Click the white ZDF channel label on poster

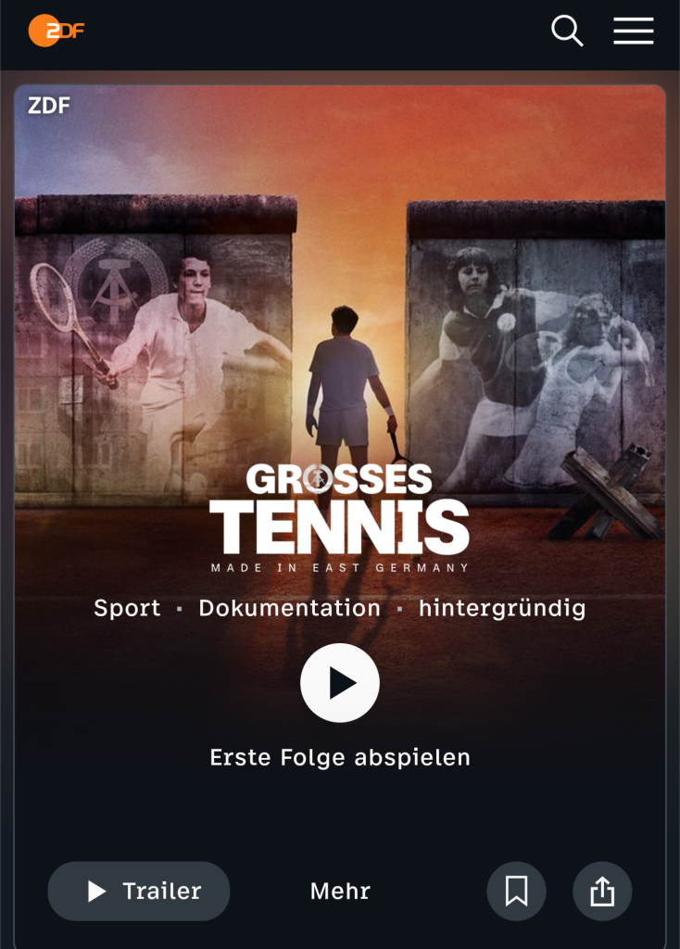pyautogui.click(x=49, y=106)
